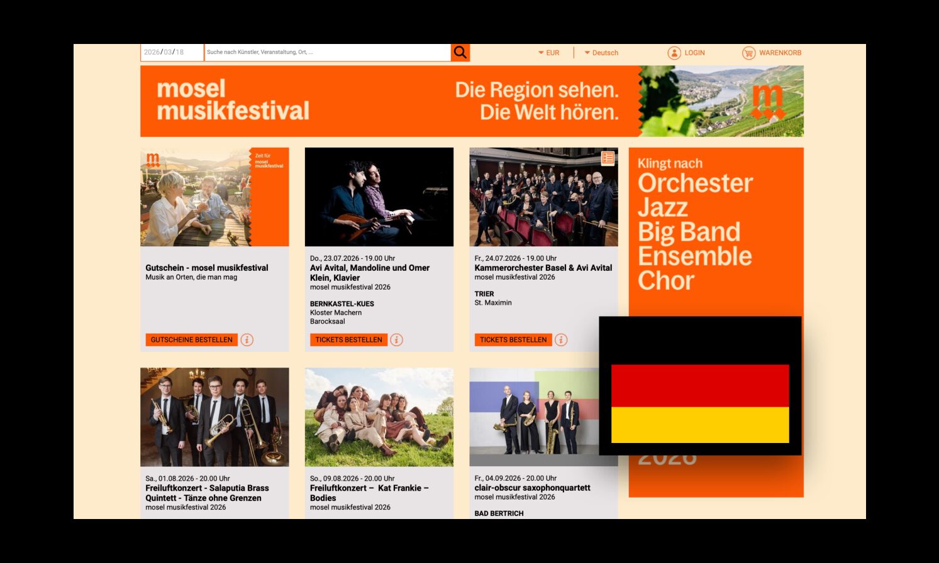Expand the EUR currency dropdown
The image size is (939, 563).
point(548,53)
